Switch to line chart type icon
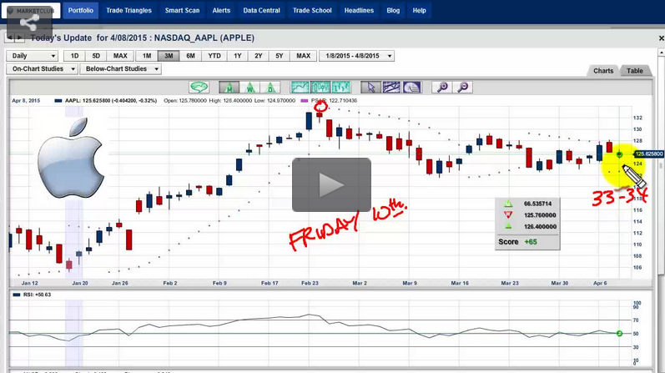The height and width of the screenshot is (373, 665). pos(300,87)
